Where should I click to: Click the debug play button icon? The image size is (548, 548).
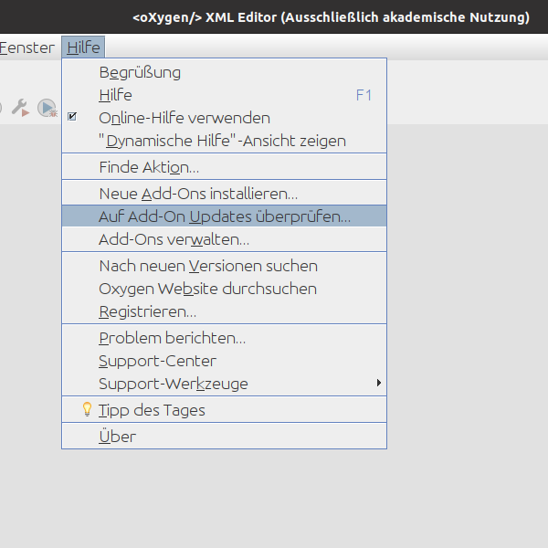[x=47, y=108]
